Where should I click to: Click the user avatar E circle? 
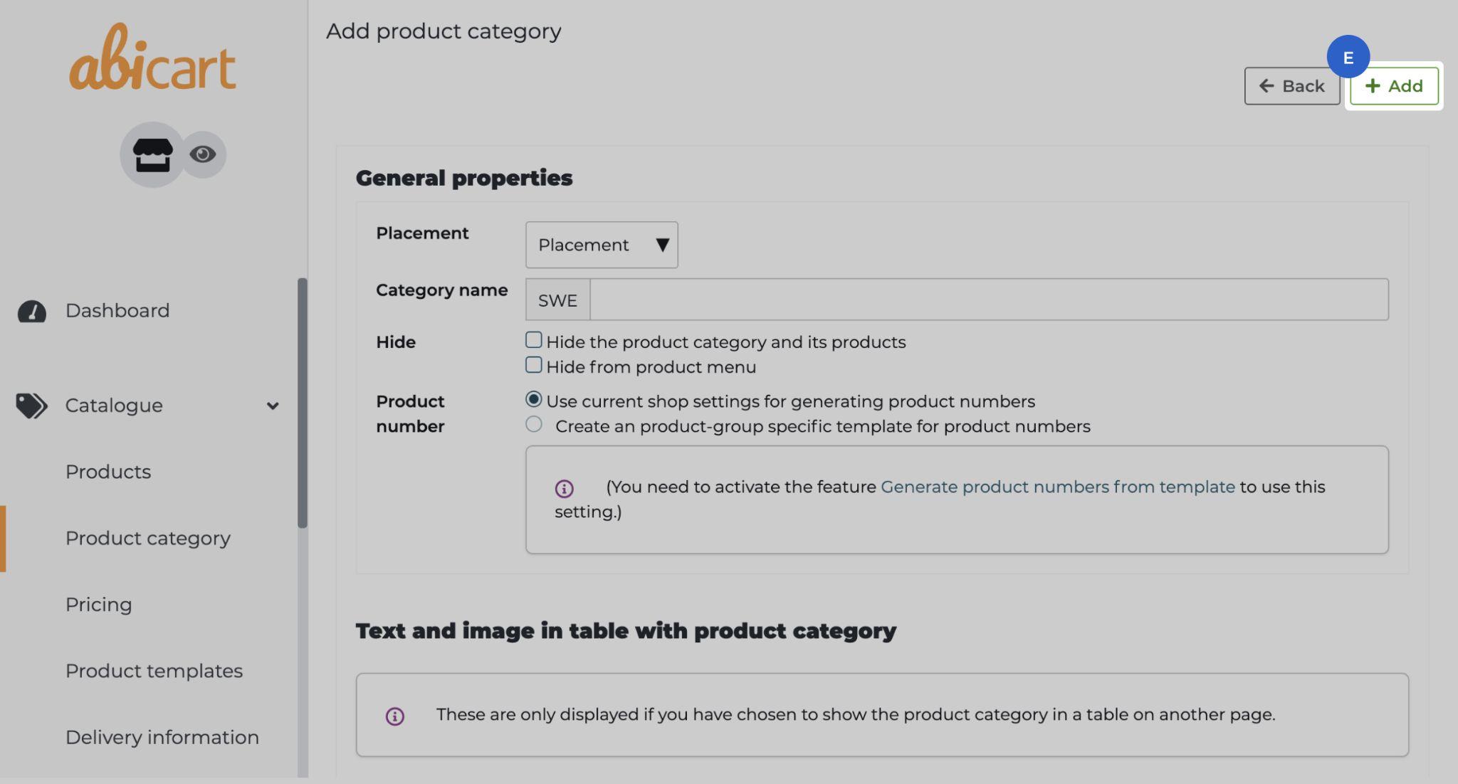pos(1348,57)
